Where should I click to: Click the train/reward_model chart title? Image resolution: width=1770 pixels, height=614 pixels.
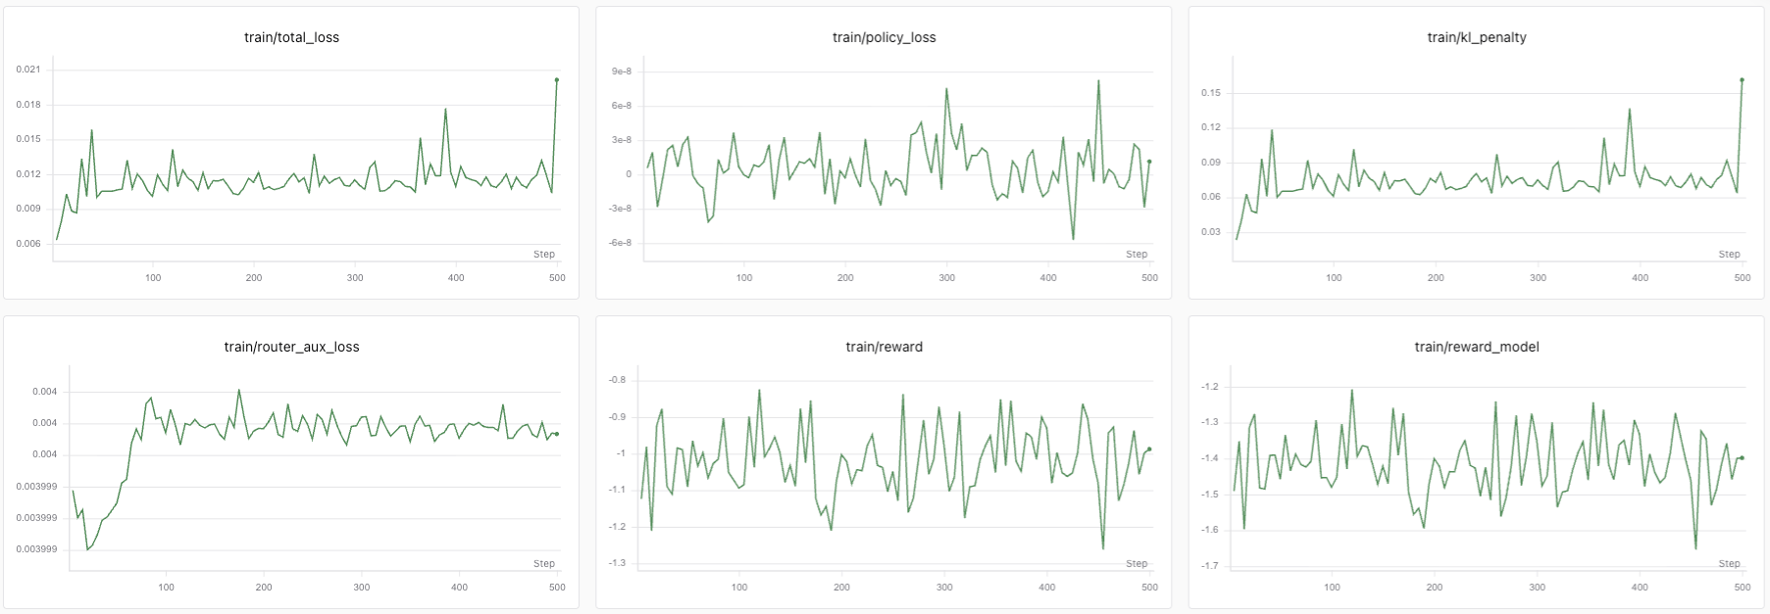coord(1476,347)
